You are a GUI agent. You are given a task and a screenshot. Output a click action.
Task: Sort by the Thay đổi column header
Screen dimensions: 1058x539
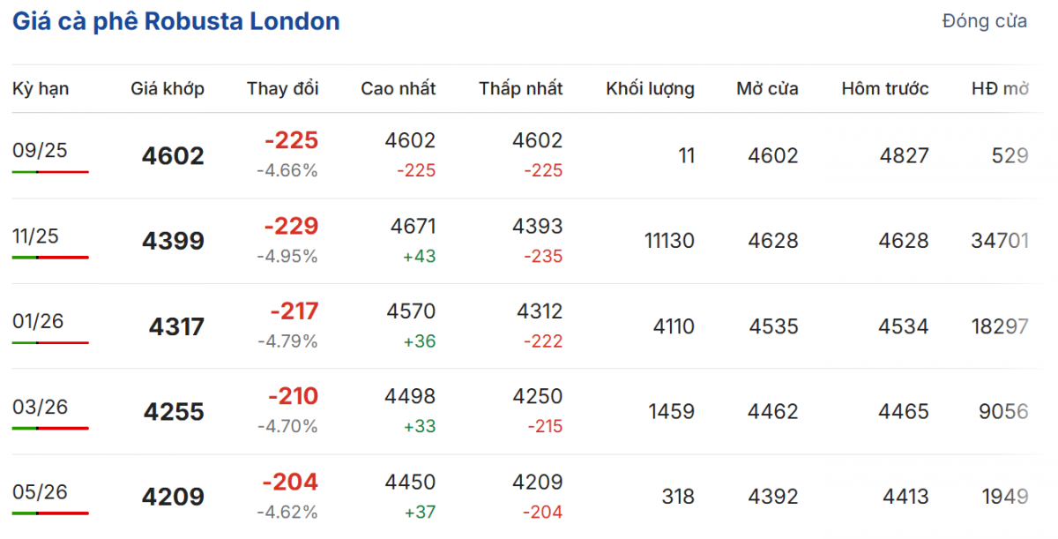click(x=282, y=88)
